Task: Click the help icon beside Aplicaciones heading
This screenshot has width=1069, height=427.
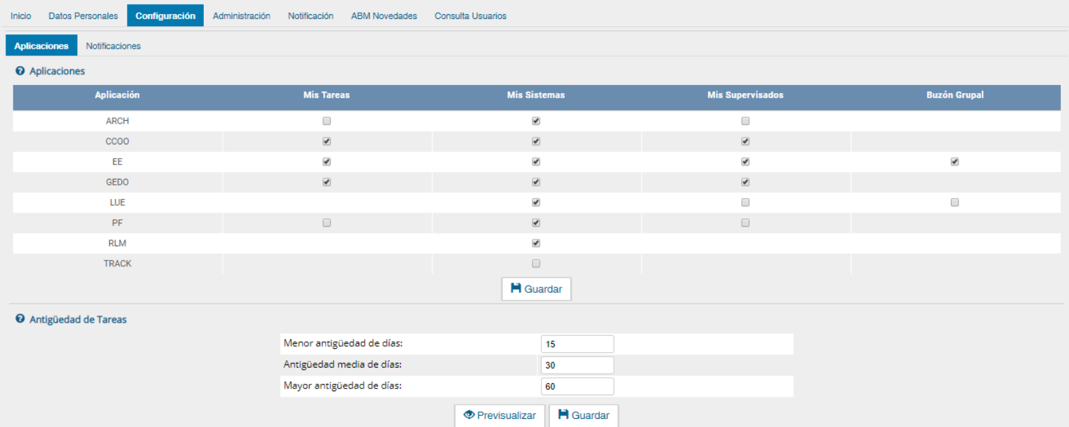Action: [20, 71]
